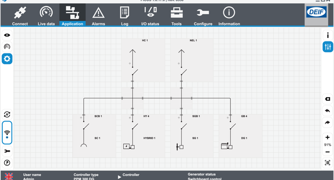This screenshot has width=334, height=180.
Task: Open the Tools toolbox
Action: 176,15
